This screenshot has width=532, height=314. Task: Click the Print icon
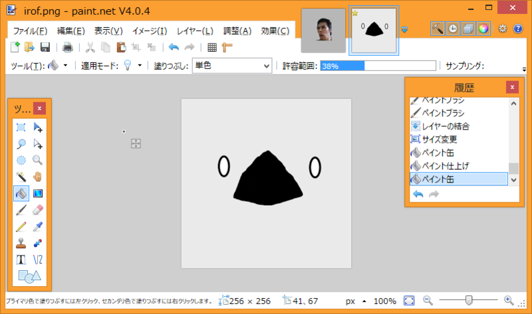click(68, 47)
